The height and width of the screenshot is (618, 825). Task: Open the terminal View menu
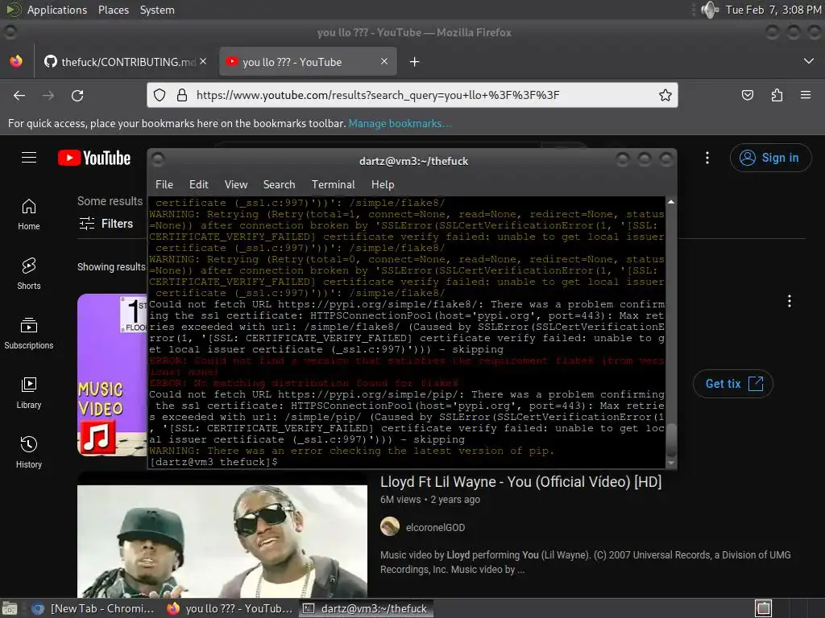click(236, 184)
